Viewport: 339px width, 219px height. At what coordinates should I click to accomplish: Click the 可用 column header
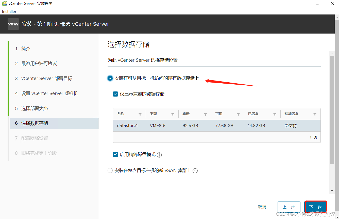click(x=219, y=114)
